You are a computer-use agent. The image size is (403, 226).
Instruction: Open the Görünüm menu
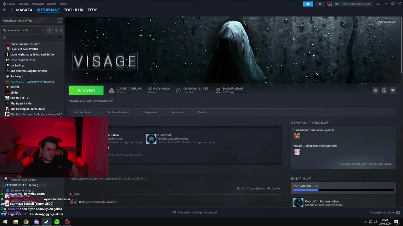(23, 4)
